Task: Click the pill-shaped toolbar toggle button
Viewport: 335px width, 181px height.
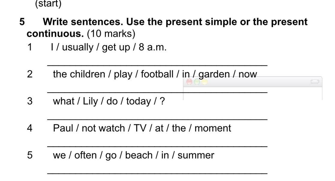Action: pos(315,82)
